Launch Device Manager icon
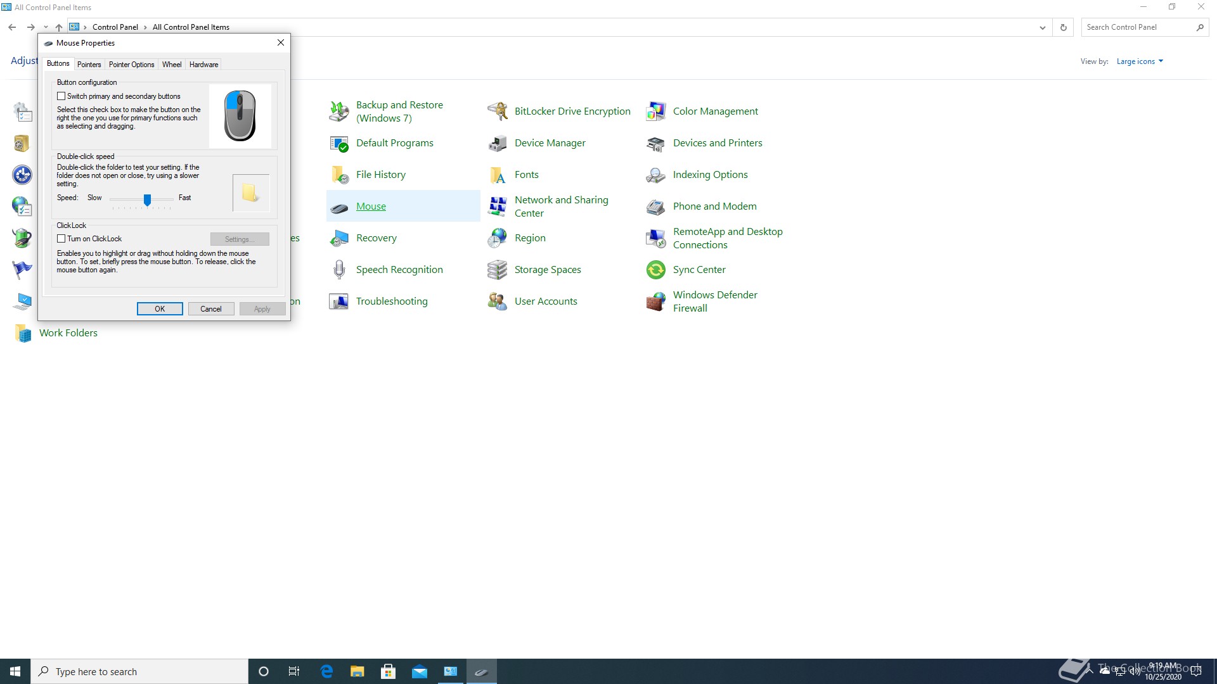 pos(498,143)
